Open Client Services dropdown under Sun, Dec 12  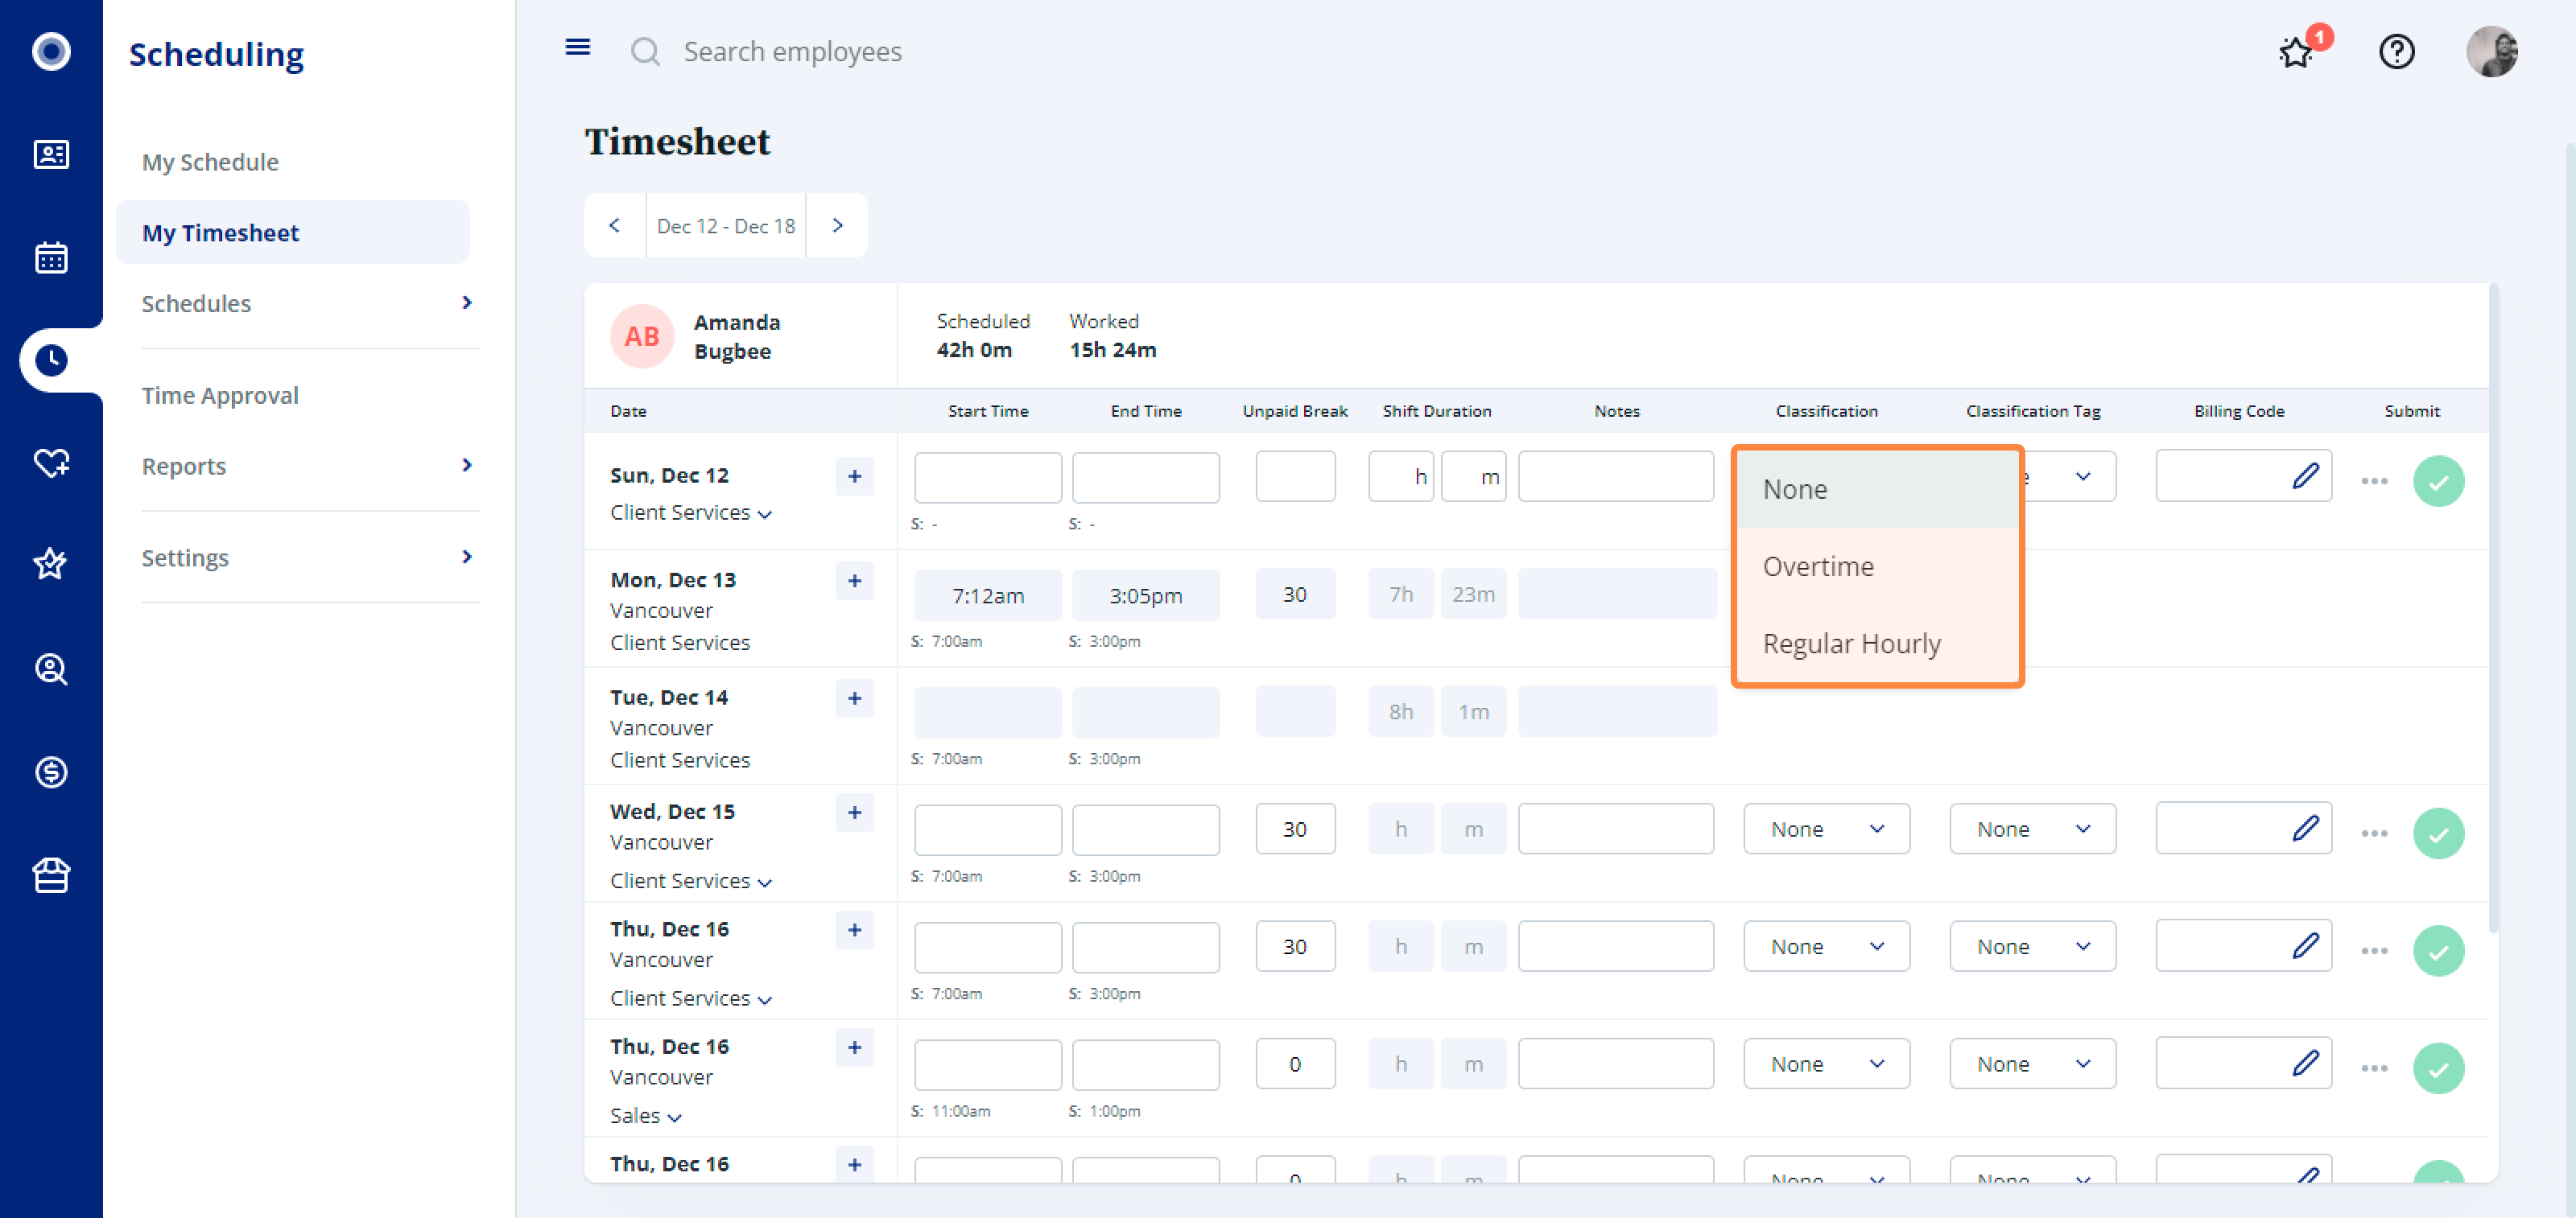click(x=691, y=512)
